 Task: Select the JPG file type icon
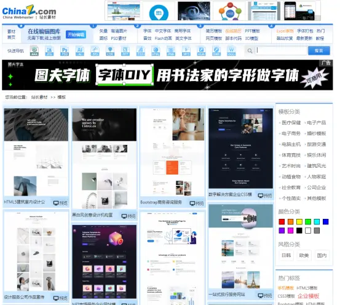click(49, 51)
